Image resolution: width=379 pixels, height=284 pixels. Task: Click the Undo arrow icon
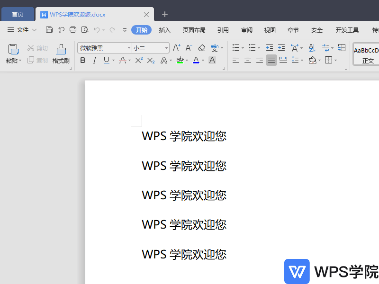(97, 30)
